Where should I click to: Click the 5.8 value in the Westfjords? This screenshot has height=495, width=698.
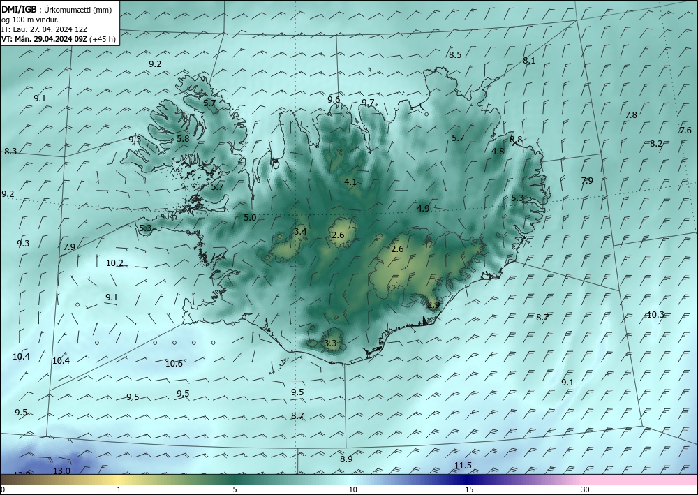click(183, 138)
